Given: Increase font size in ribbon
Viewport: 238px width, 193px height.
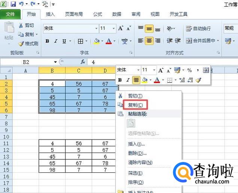Looking at the screenshot, I should click(x=120, y=28).
